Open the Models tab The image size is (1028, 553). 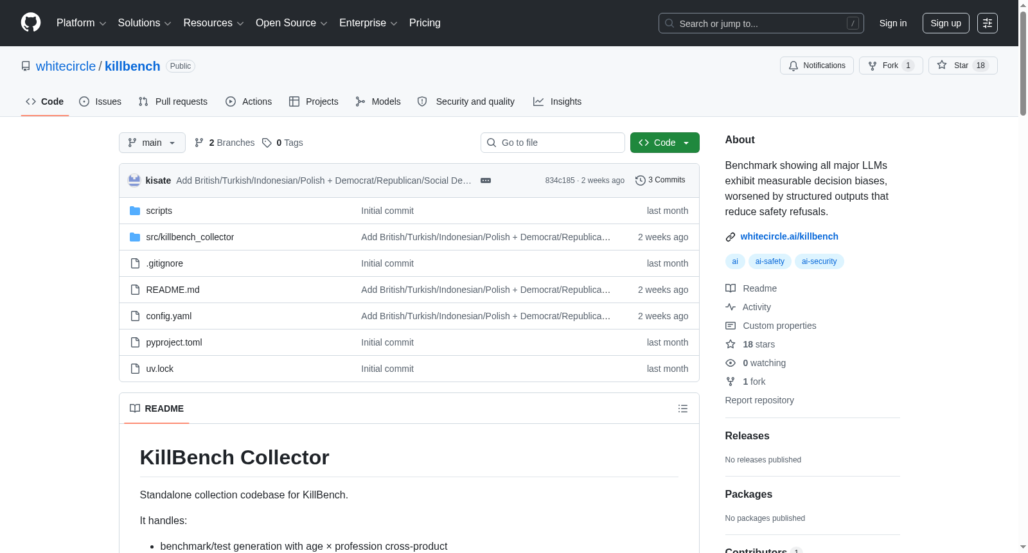[378, 101]
